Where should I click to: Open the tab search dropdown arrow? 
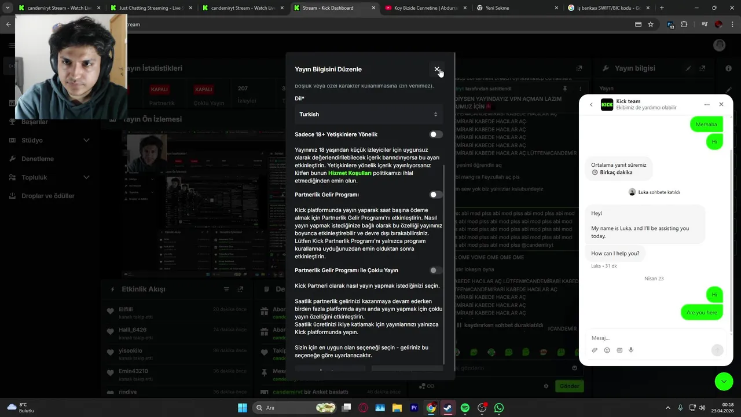pos(8,8)
